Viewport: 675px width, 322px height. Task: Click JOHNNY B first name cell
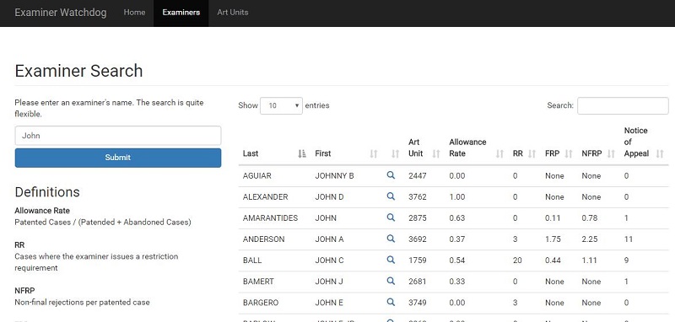point(334,176)
